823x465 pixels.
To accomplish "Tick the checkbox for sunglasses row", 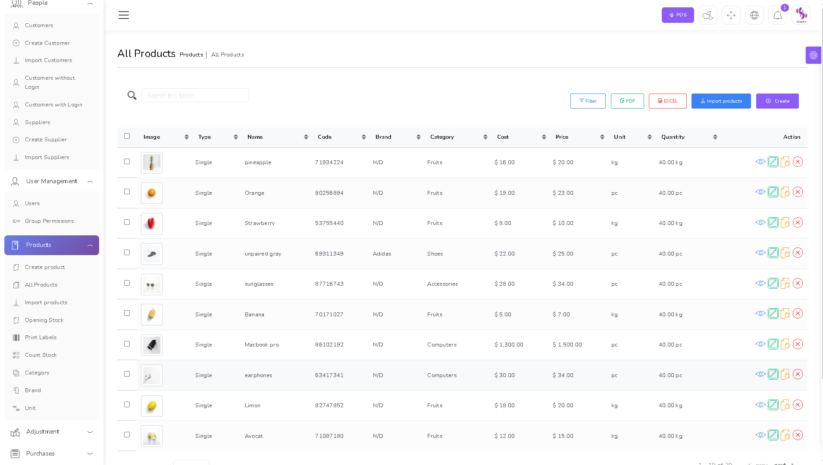I will 127,283.
